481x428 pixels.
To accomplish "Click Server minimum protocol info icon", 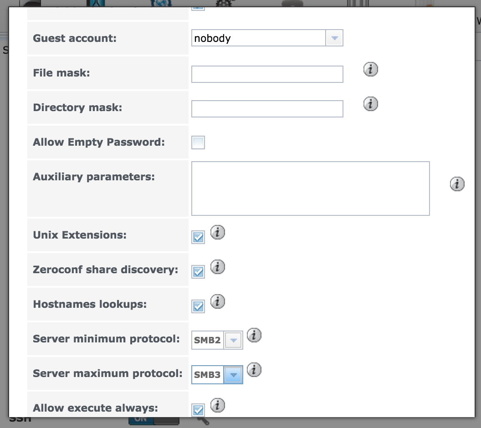I will coord(254,336).
